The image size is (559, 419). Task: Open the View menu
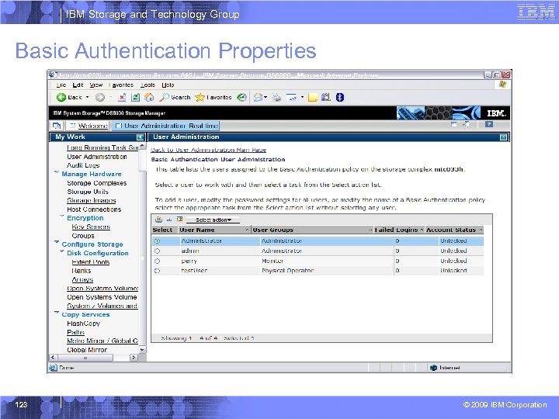tap(96, 85)
